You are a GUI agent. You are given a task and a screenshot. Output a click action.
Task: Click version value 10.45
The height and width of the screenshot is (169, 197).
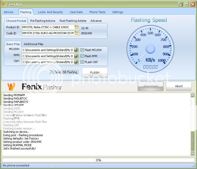pyautogui.click(x=85, y=28)
